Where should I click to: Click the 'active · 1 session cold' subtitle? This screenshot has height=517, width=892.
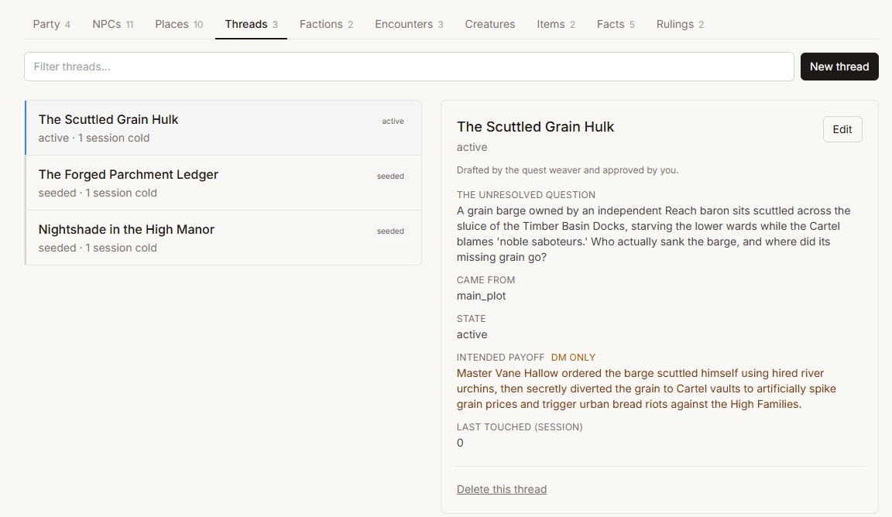pos(94,139)
